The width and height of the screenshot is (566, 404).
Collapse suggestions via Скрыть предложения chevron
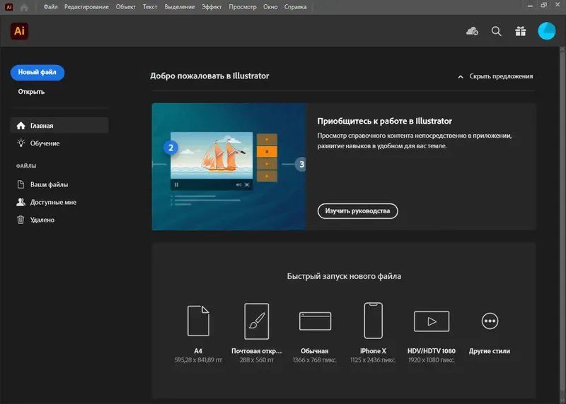[x=461, y=77]
